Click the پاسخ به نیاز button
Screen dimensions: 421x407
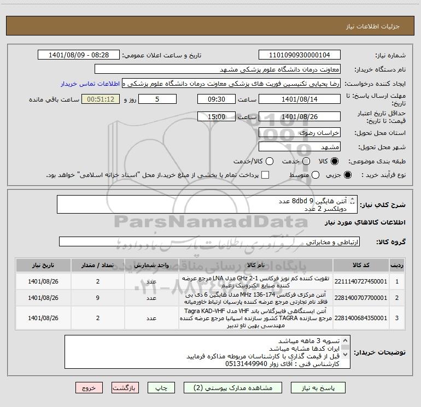tap(318, 388)
